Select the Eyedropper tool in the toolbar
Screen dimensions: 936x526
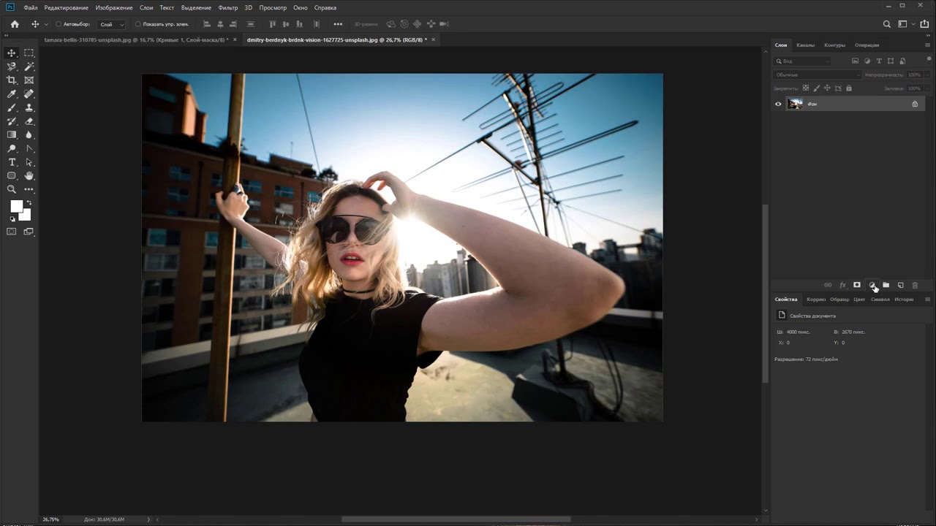click(12, 94)
